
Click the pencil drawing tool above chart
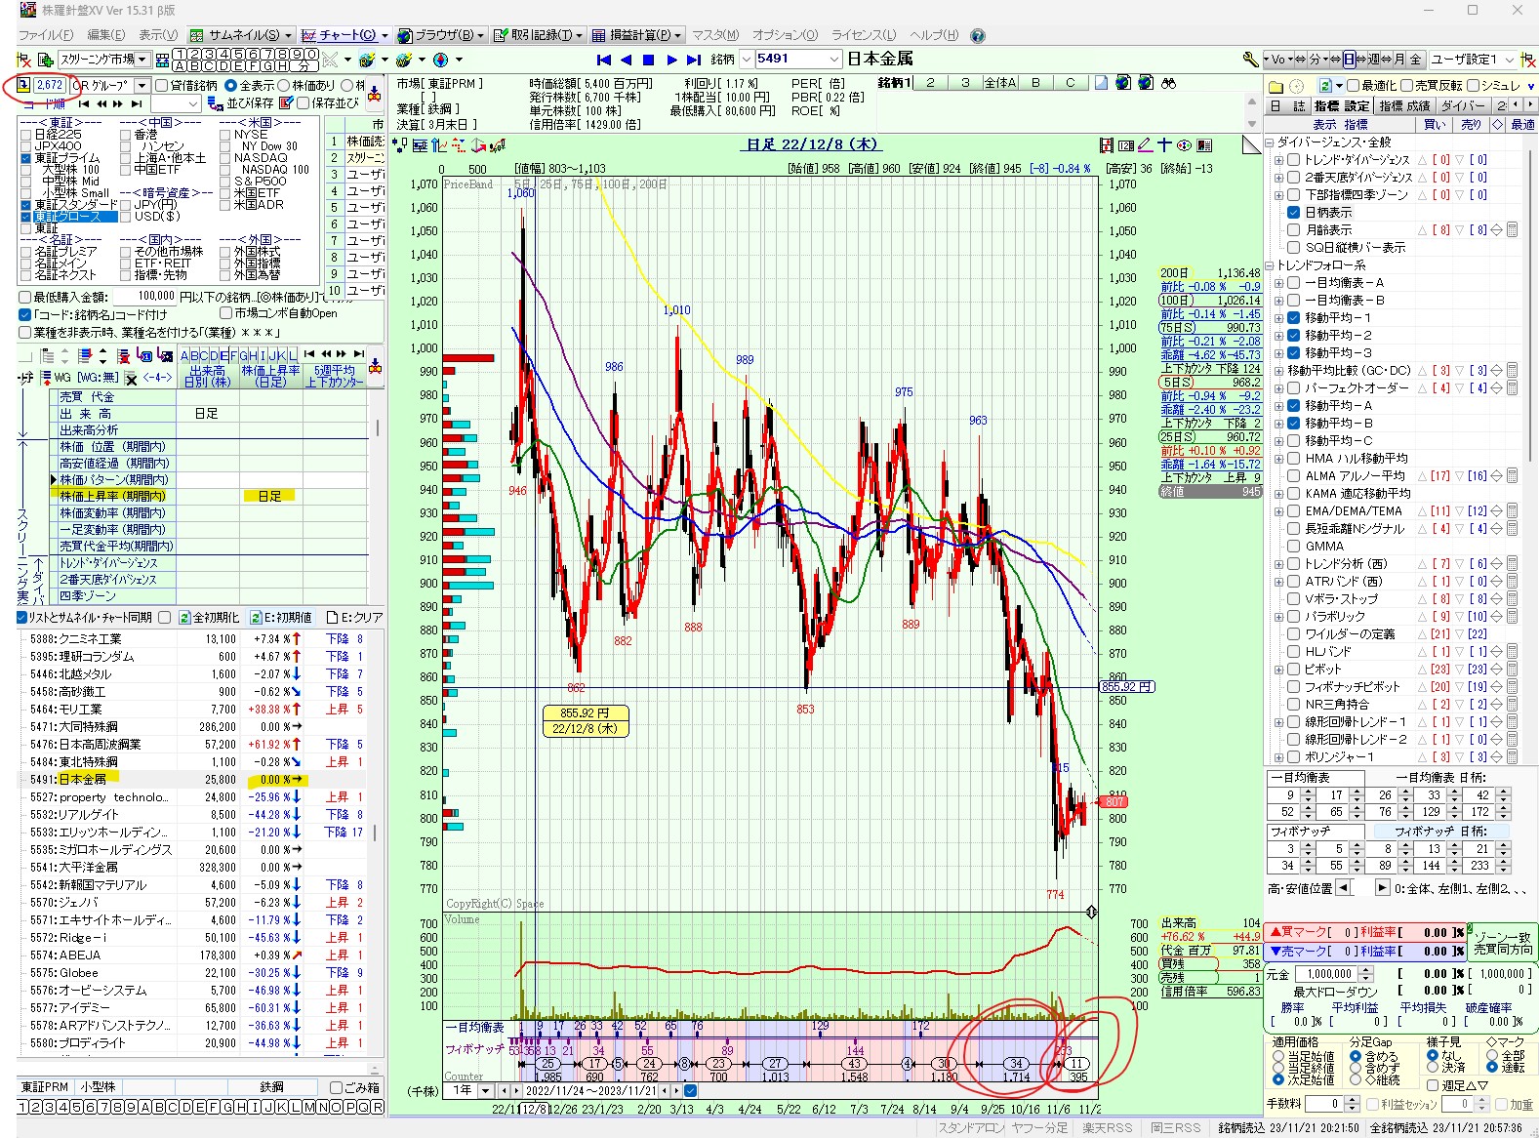pos(1145,145)
